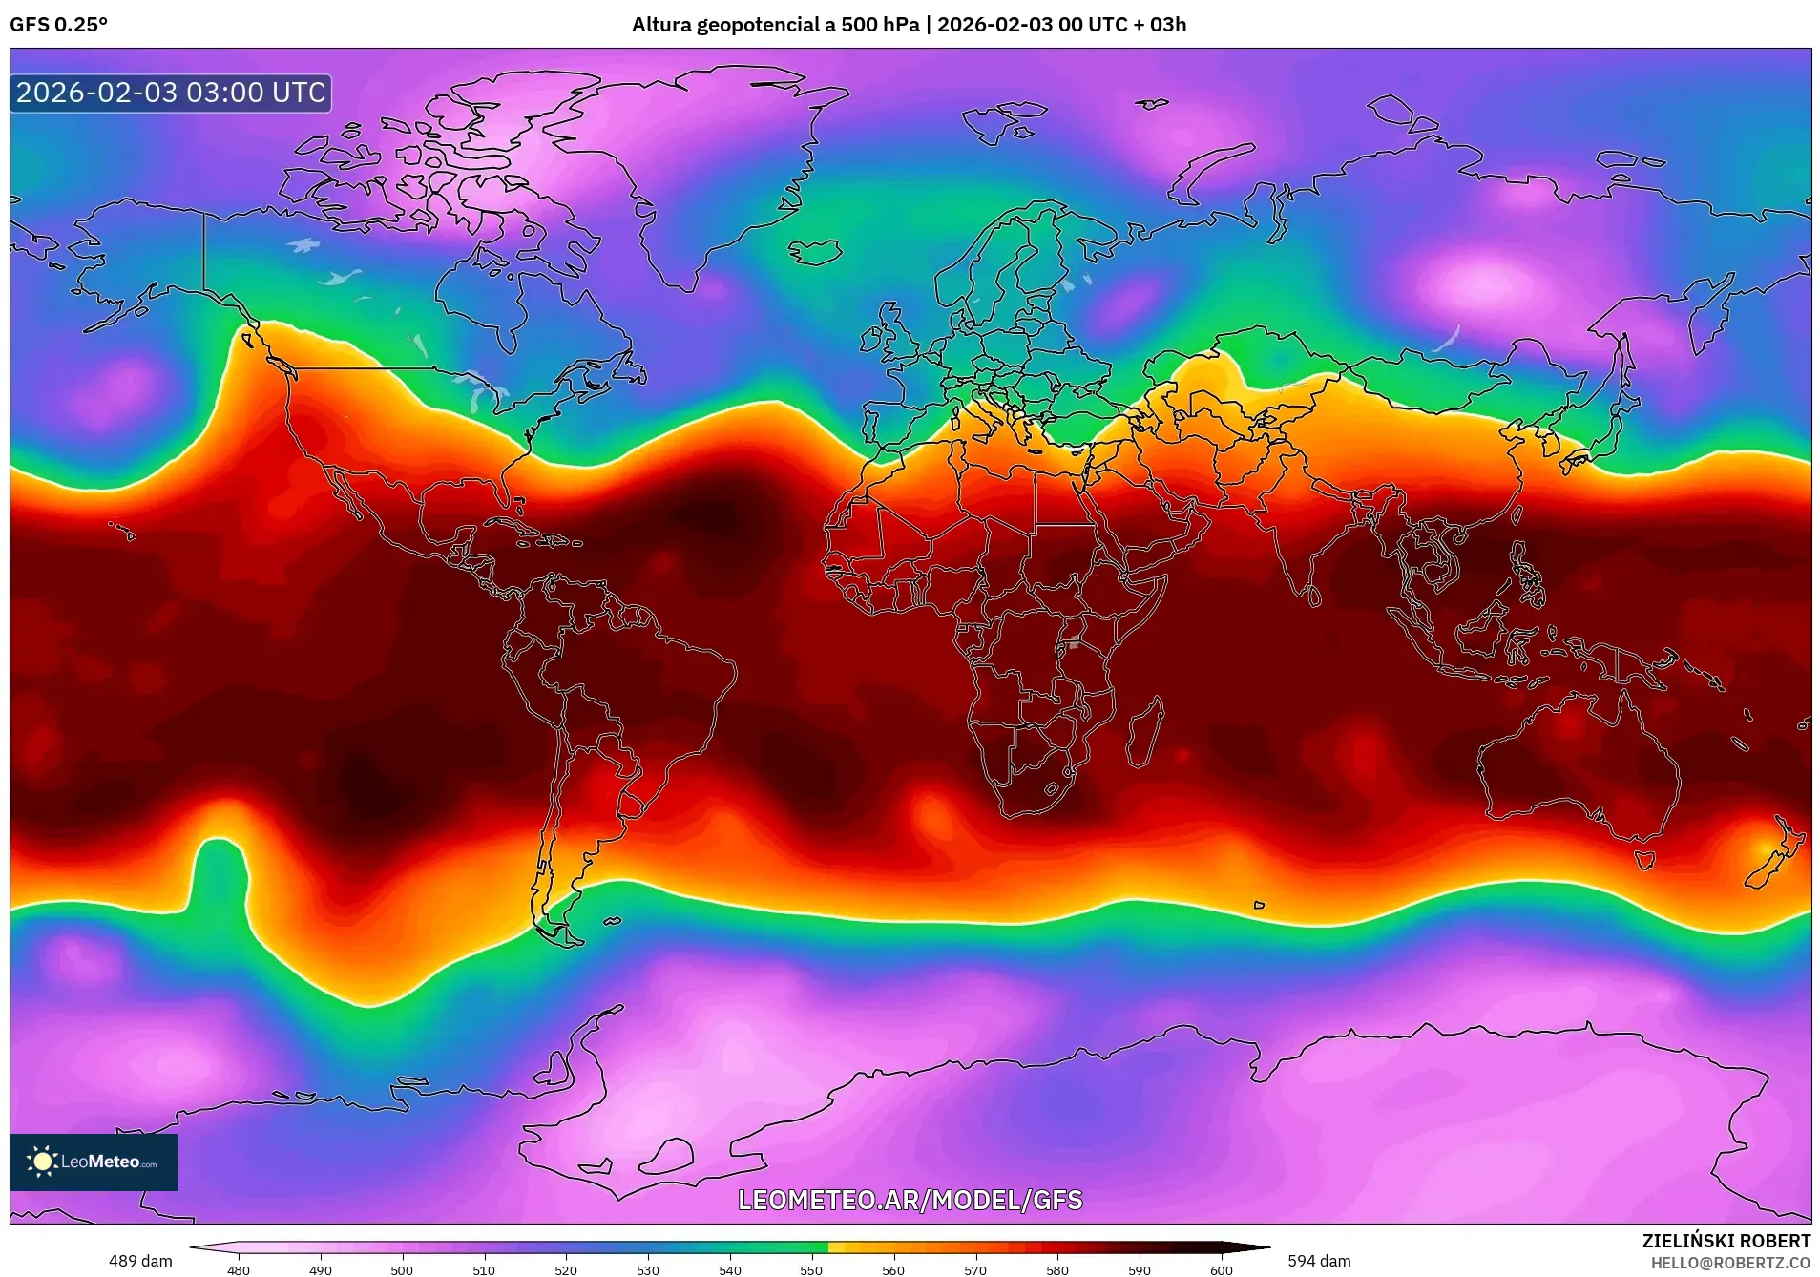Click the colorbar arrow at the dark end

point(1250,1245)
